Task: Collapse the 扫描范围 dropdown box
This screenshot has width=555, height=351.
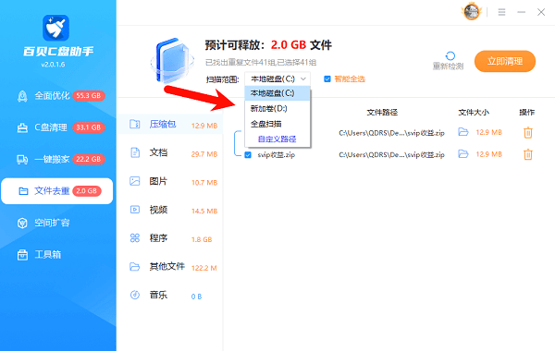Action: pos(277,79)
